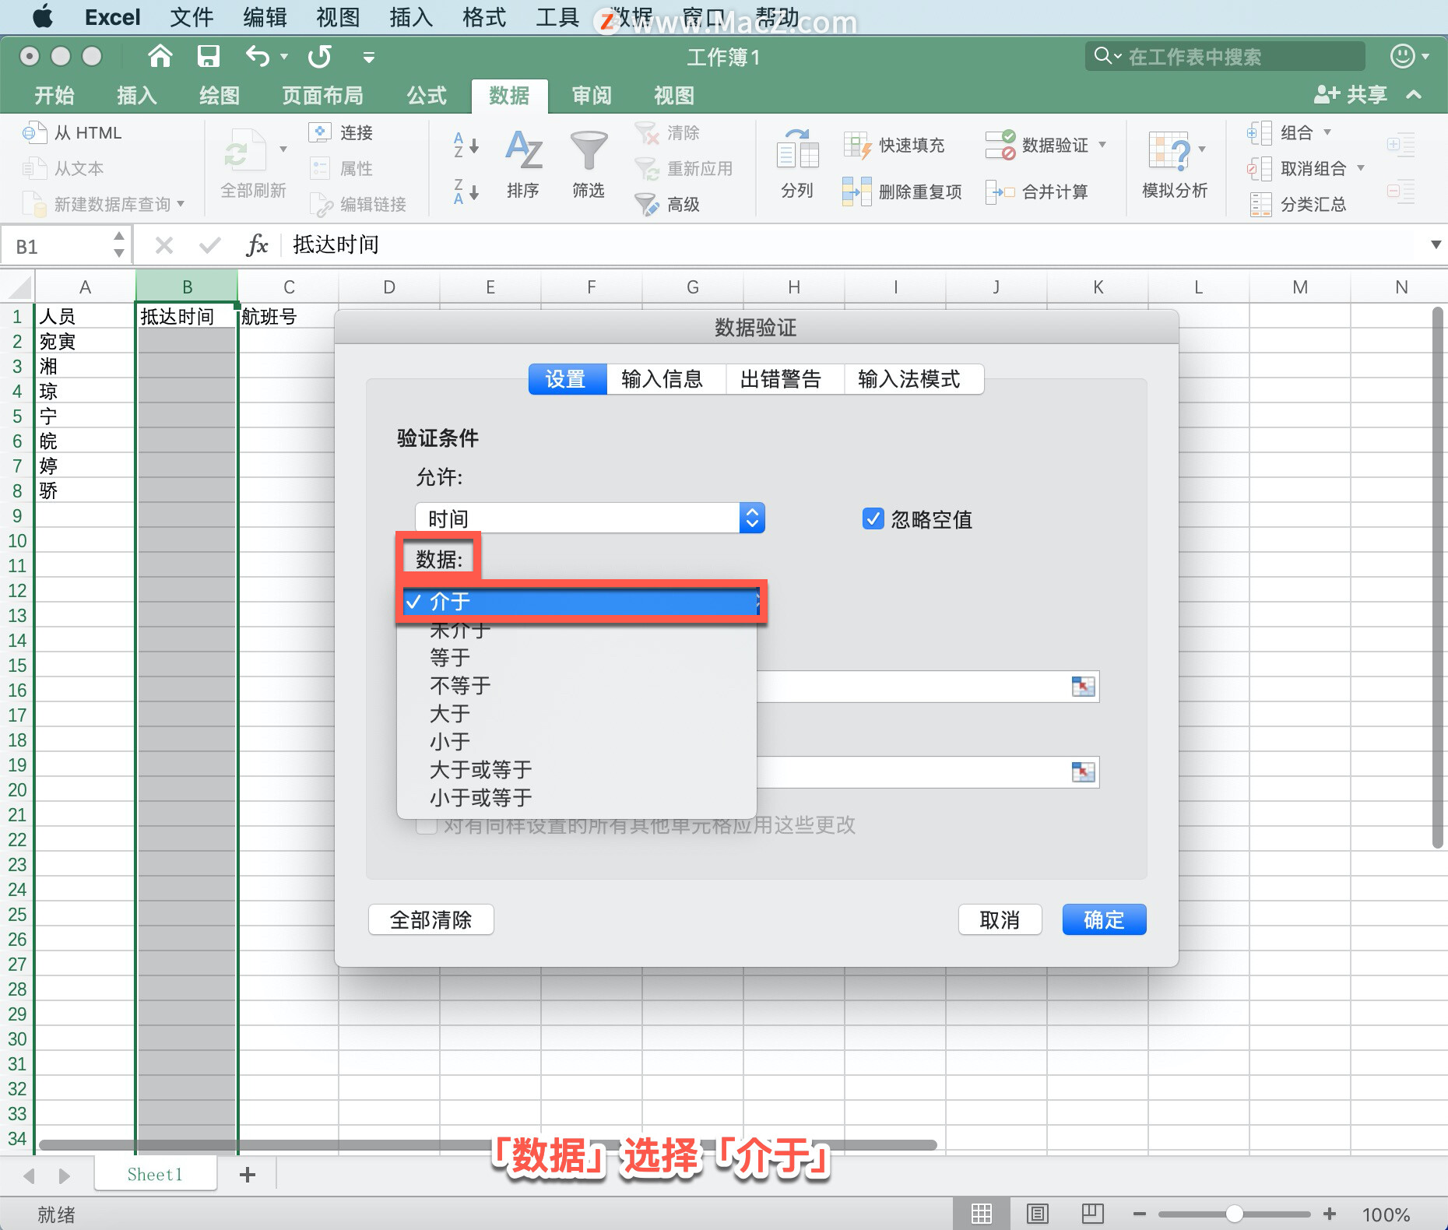Expand the 取消组合 dropdown arrow

(1361, 168)
